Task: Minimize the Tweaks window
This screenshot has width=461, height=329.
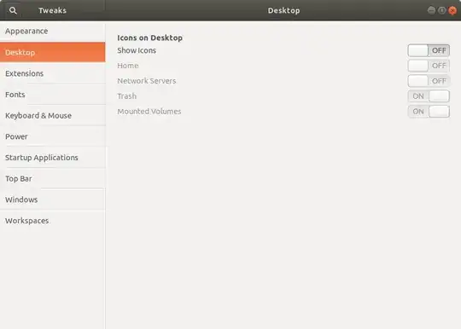Action: pyautogui.click(x=431, y=10)
